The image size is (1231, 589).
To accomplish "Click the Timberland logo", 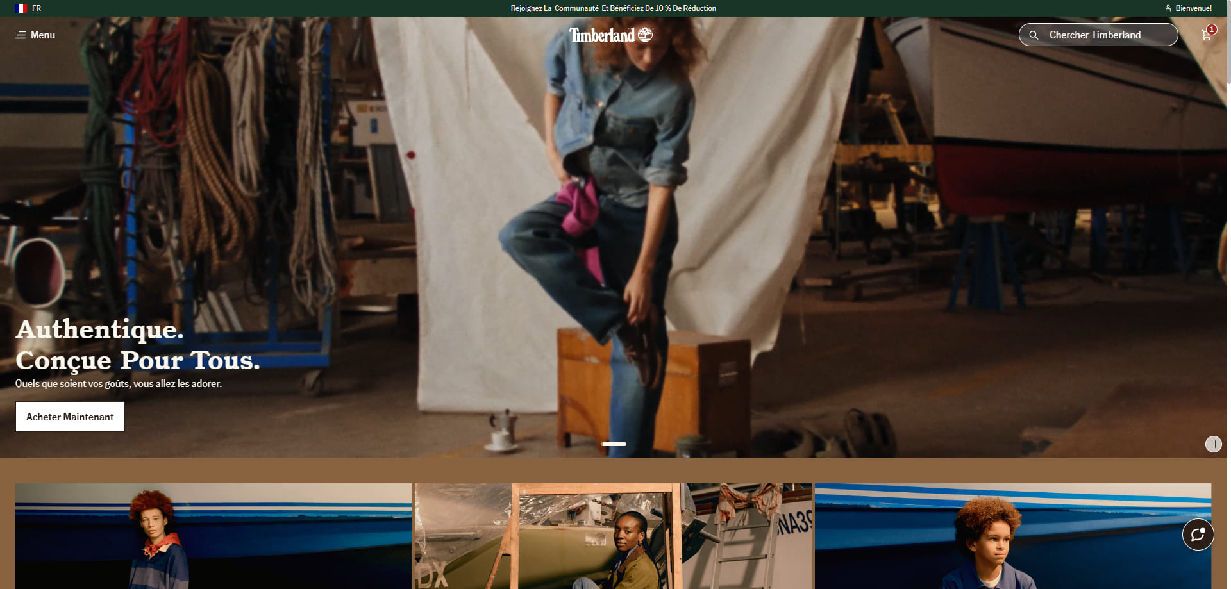I will [611, 35].
